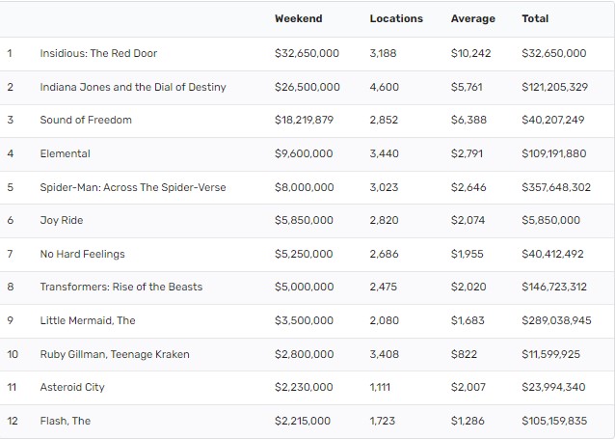The image size is (615, 439).
Task: Select the $32,650,000 weekend gross for Insidious
Action: click(x=307, y=53)
